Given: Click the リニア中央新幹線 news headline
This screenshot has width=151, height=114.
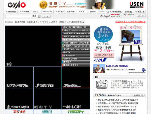Looking at the screenshot, I should pos(125,12).
